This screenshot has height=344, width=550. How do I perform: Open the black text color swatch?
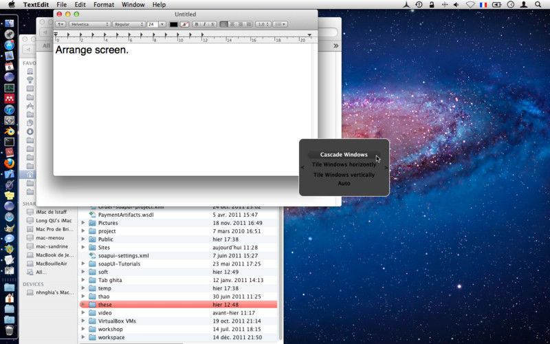(174, 24)
